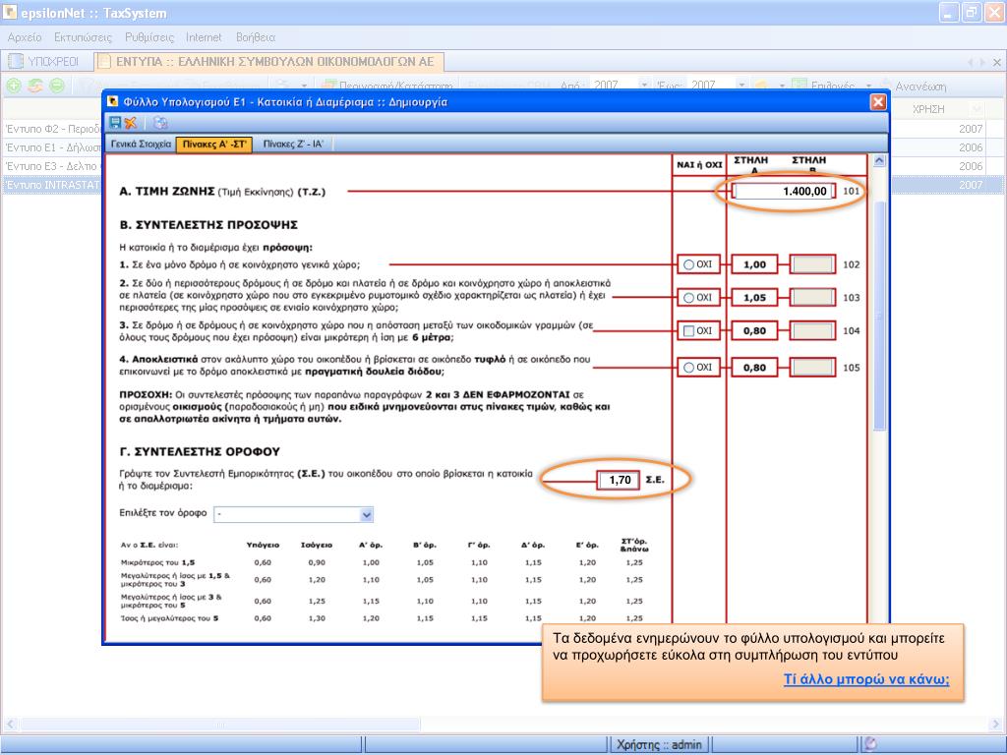Image resolution: width=1007 pixels, height=755 pixels.
Task: Click the status bar icon at bottom right
Action: click(870, 743)
